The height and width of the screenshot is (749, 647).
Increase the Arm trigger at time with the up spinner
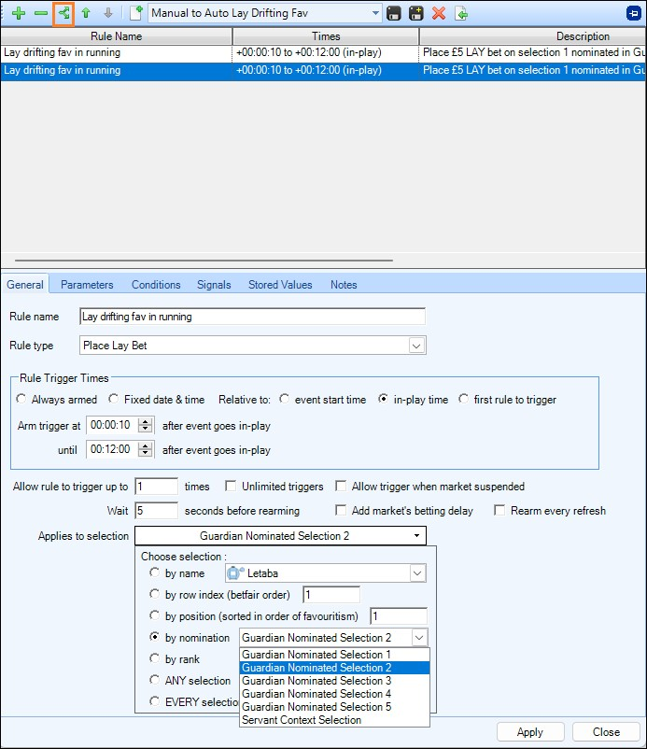(145, 421)
